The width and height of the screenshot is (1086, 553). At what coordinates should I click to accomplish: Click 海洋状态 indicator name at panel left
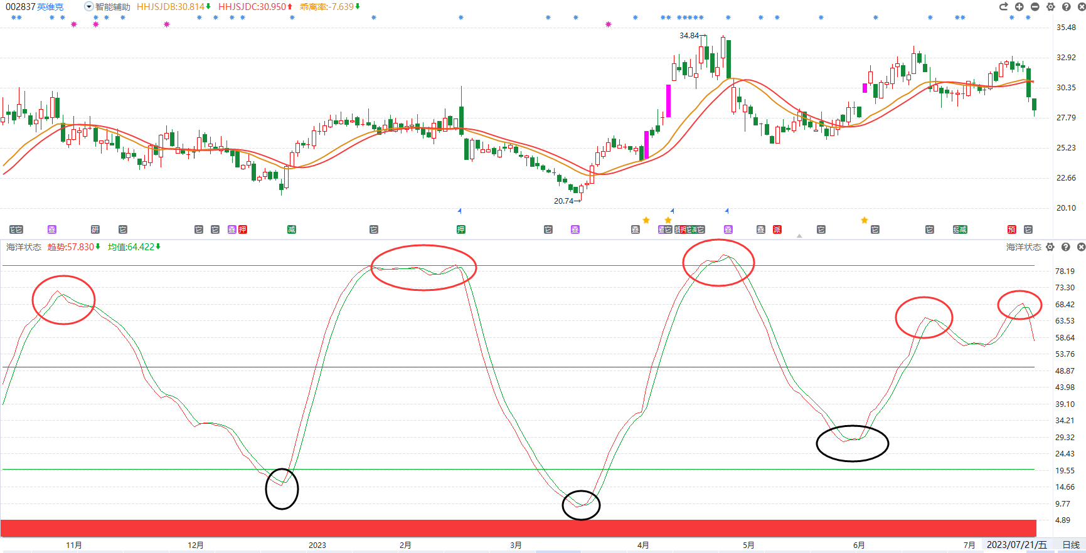click(x=24, y=247)
